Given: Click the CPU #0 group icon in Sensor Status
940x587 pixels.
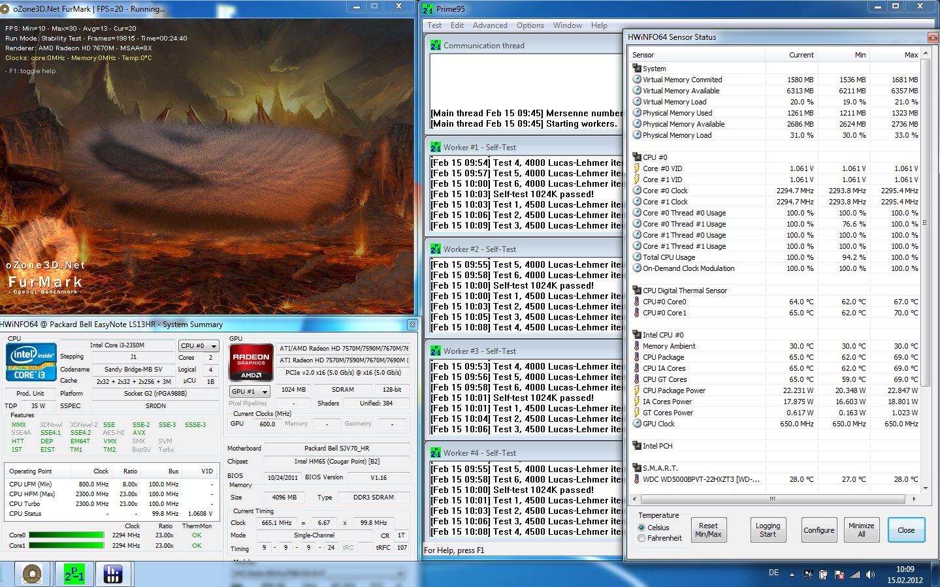Looking at the screenshot, I should pyautogui.click(x=637, y=157).
